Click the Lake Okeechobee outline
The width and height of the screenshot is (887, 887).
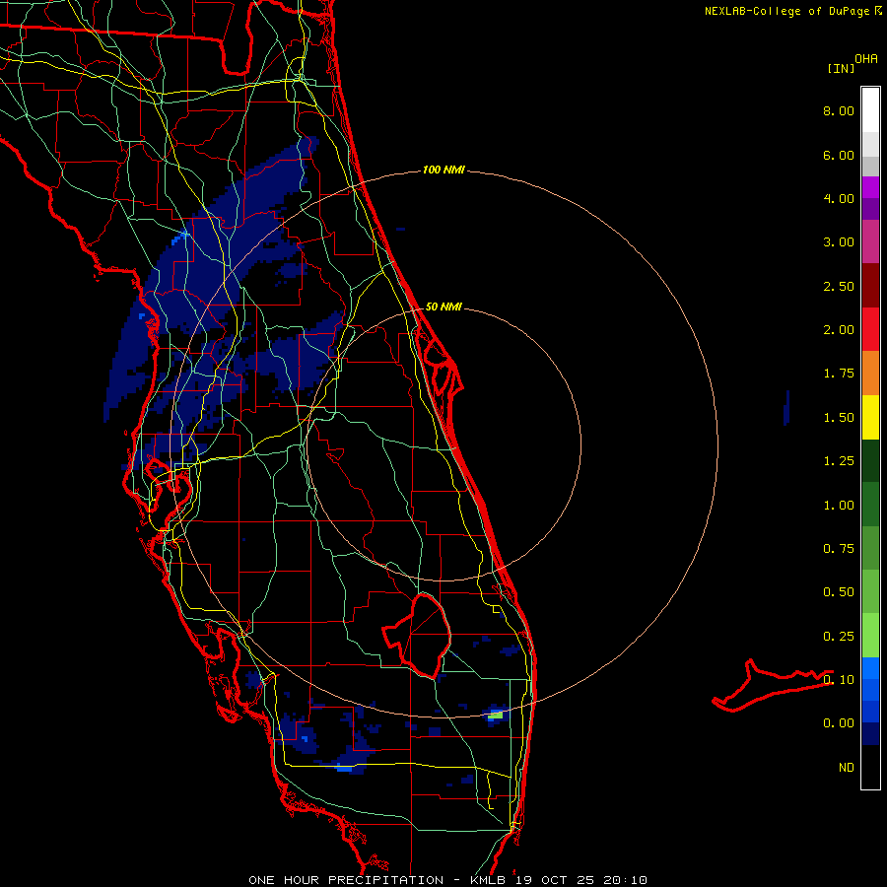coord(419,636)
